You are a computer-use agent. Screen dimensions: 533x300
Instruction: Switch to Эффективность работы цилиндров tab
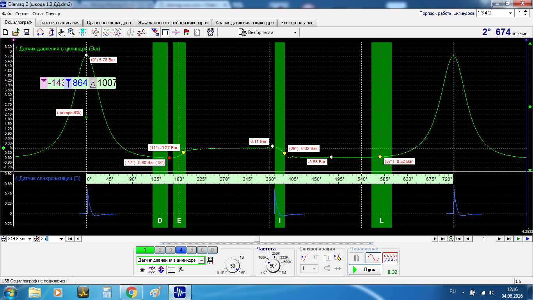tap(173, 23)
